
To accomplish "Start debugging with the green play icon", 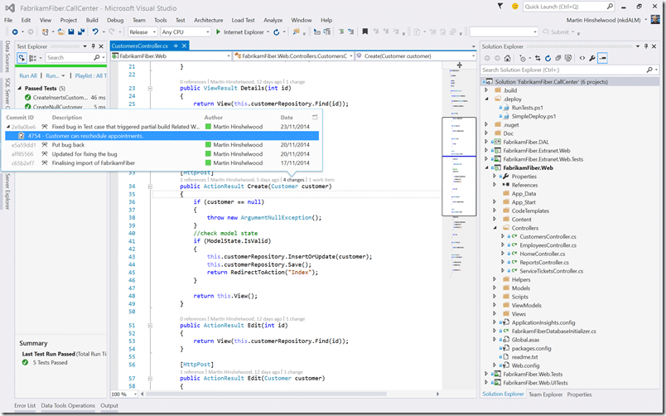I will tap(218, 31).
